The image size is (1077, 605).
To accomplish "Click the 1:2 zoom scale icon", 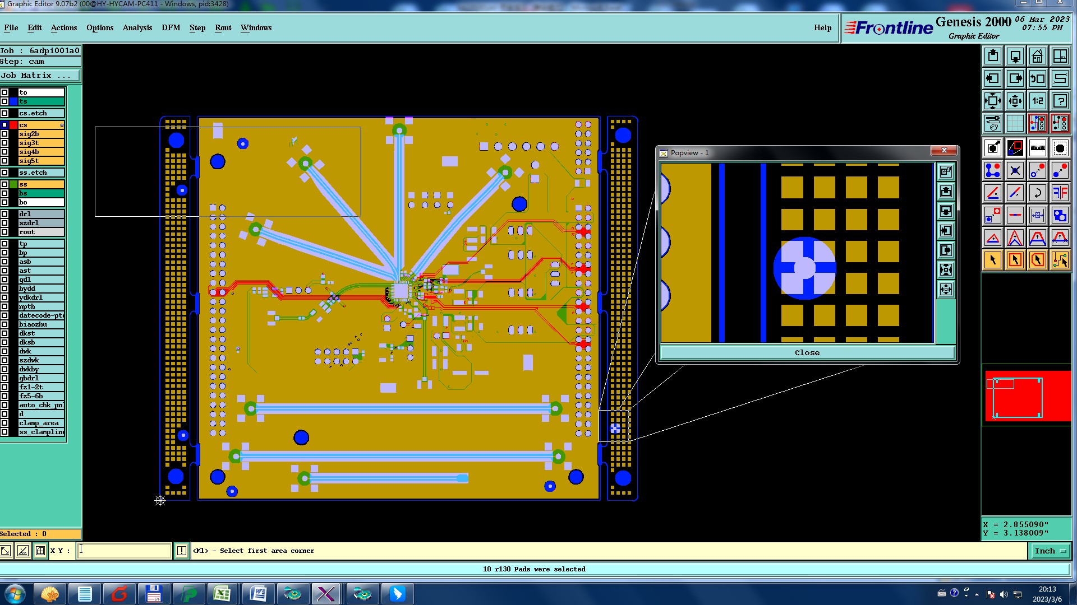I will pyautogui.click(x=1037, y=101).
